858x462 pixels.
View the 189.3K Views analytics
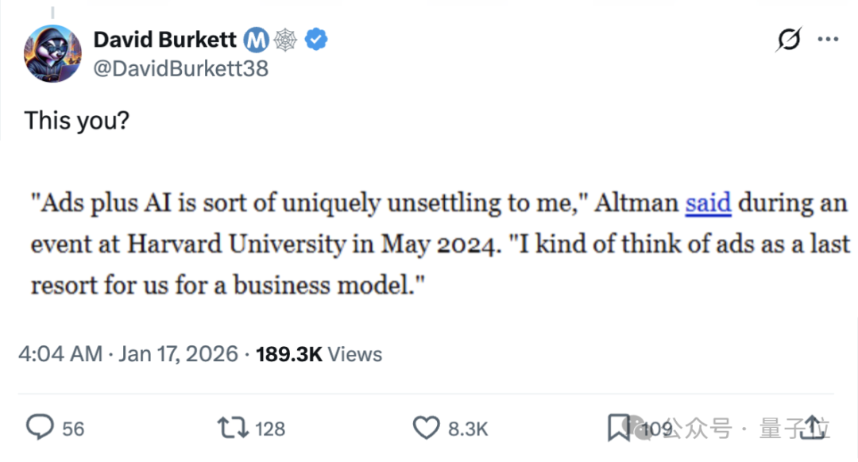pos(319,354)
